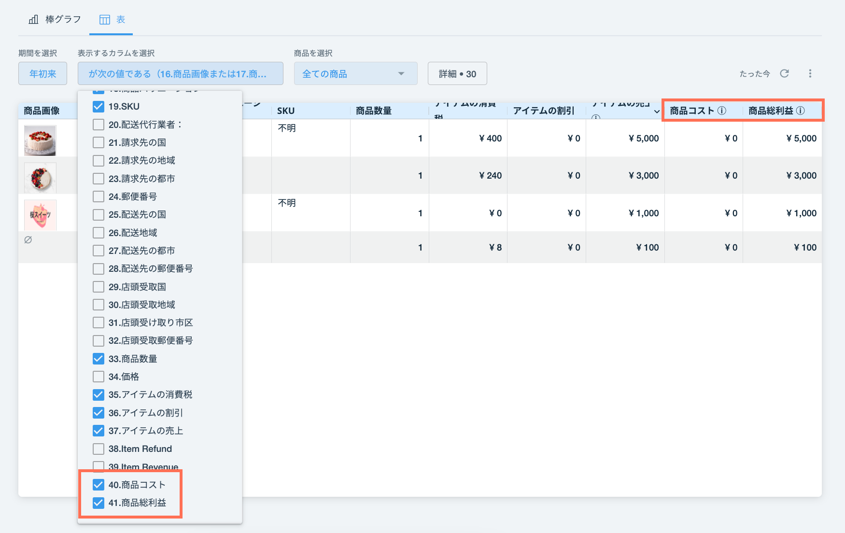Click the table icon next to 表
The image size is (845, 533).
pos(104,19)
